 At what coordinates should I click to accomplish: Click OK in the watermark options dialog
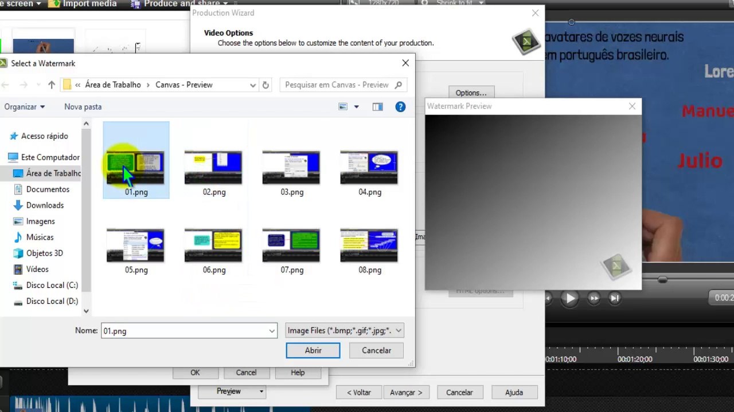point(195,373)
